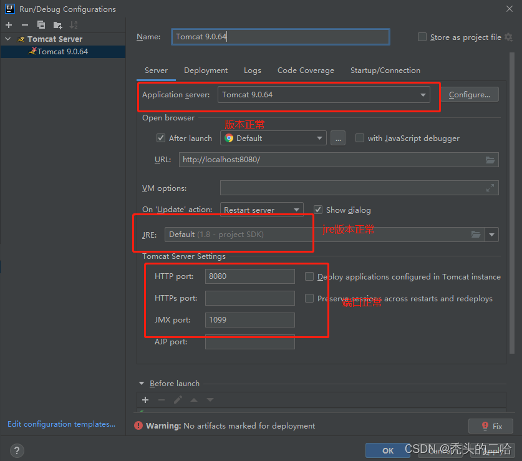Image resolution: width=522 pixels, height=461 pixels.
Task: Sort configurations alphabetically
Action: tap(74, 25)
